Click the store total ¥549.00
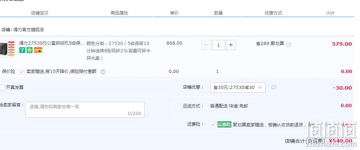The width and height of the screenshot is (360, 150). click(340, 141)
